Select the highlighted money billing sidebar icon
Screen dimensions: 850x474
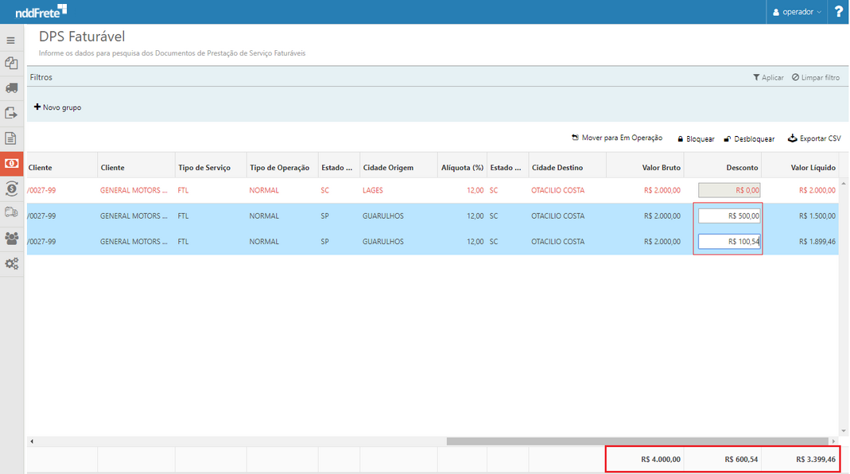click(x=12, y=163)
